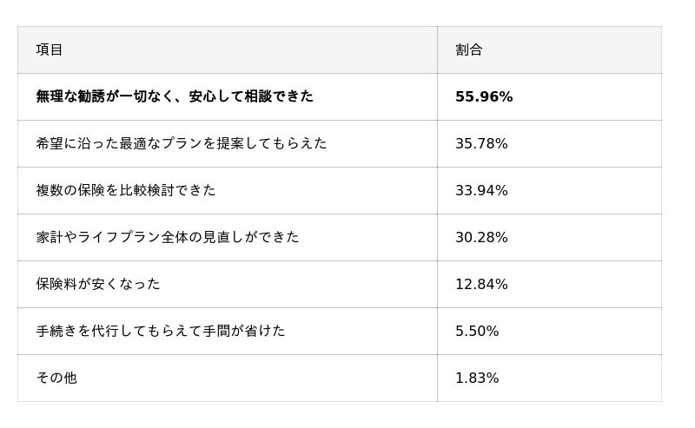The height and width of the screenshot is (428, 695).
Task: Click the 30.28% percentage cell
Action: point(481,237)
